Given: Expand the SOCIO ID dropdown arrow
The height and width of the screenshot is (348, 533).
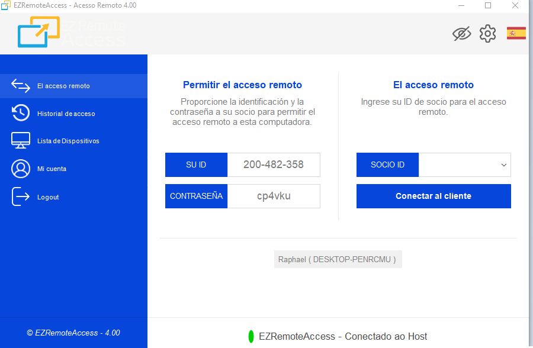Looking at the screenshot, I should click(504, 165).
